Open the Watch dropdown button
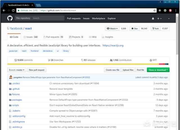 (112, 28)
